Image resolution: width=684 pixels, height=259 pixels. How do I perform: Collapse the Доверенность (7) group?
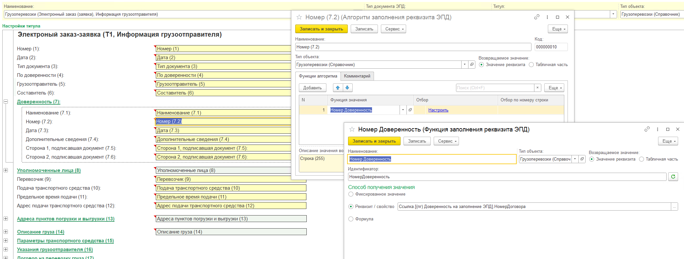click(x=6, y=101)
